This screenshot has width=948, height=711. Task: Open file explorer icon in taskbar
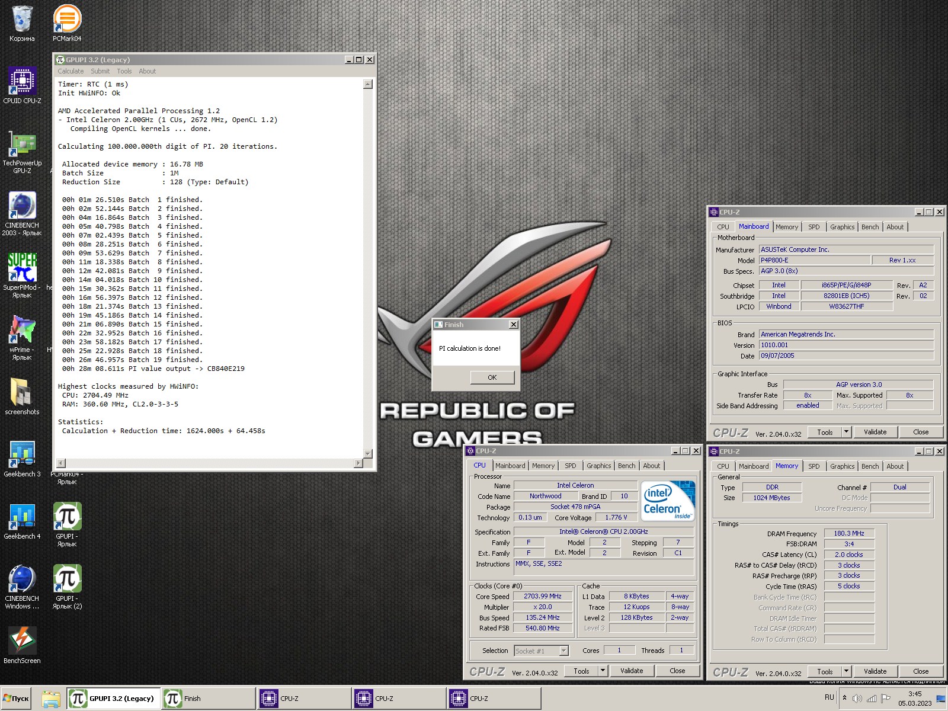[x=51, y=699]
